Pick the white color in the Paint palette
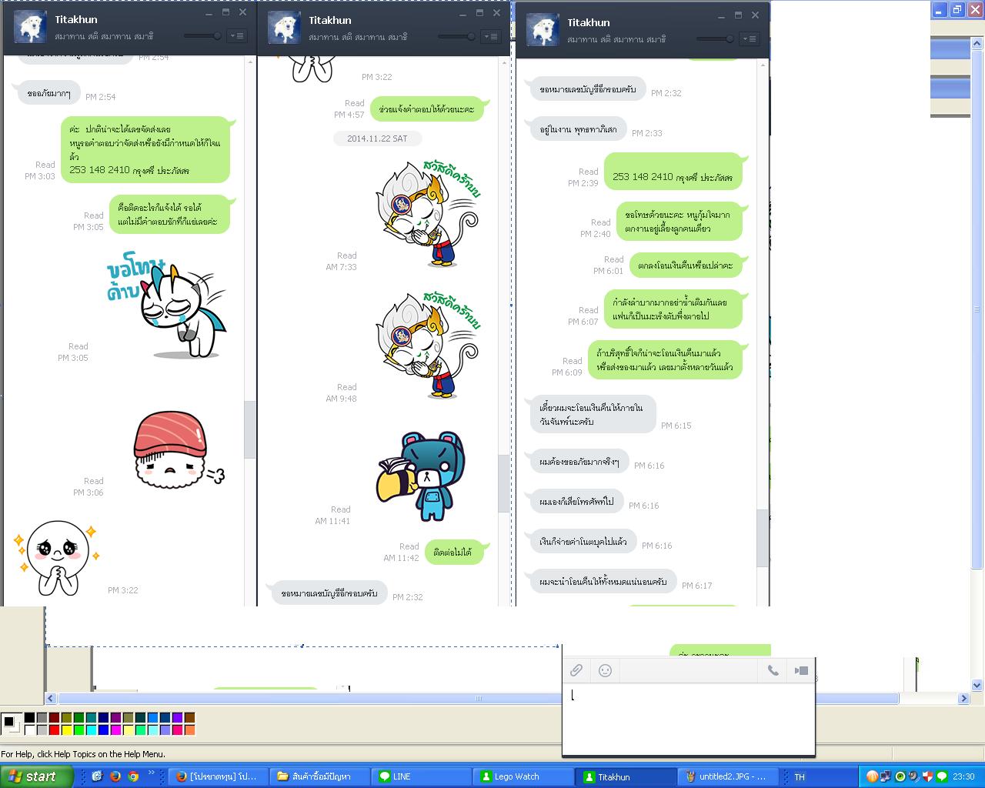Screen dimensions: 985x788 click(29, 730)
